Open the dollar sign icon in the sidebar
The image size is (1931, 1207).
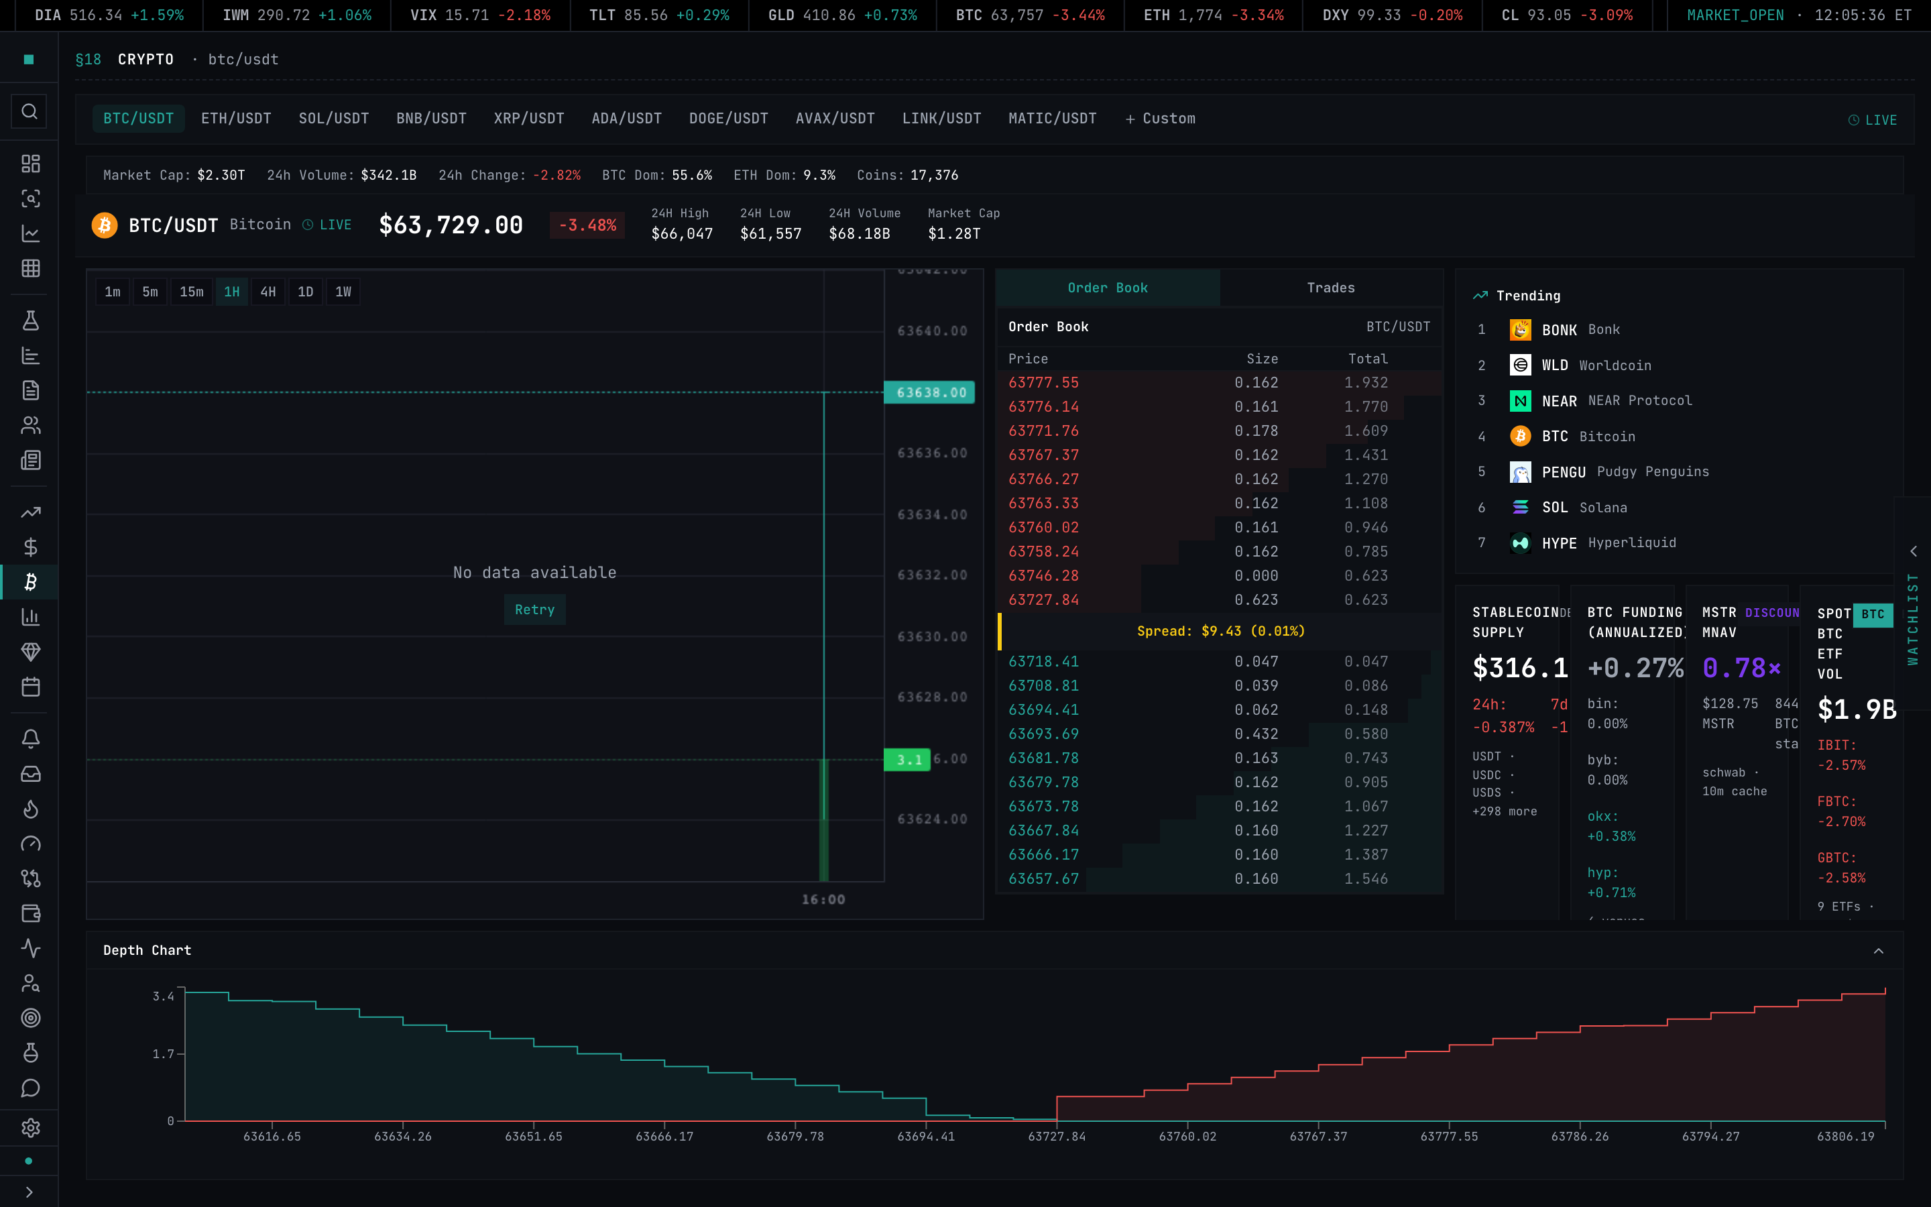point(30,547)
